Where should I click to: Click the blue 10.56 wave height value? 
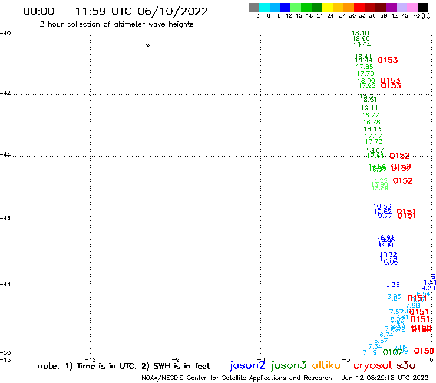point(382,206)
